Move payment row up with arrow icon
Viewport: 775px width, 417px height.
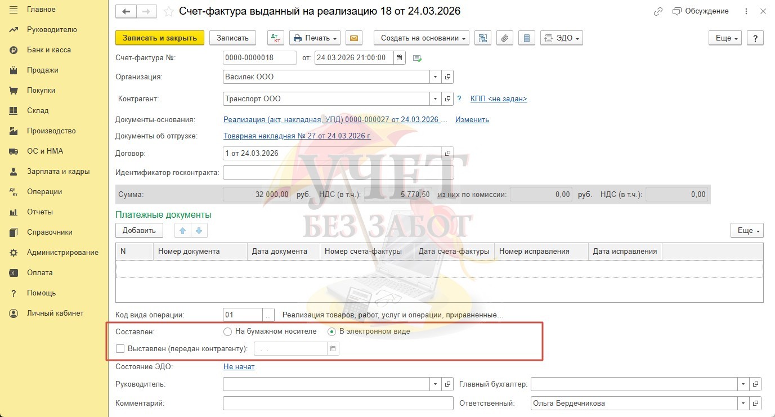coord(182,230)
